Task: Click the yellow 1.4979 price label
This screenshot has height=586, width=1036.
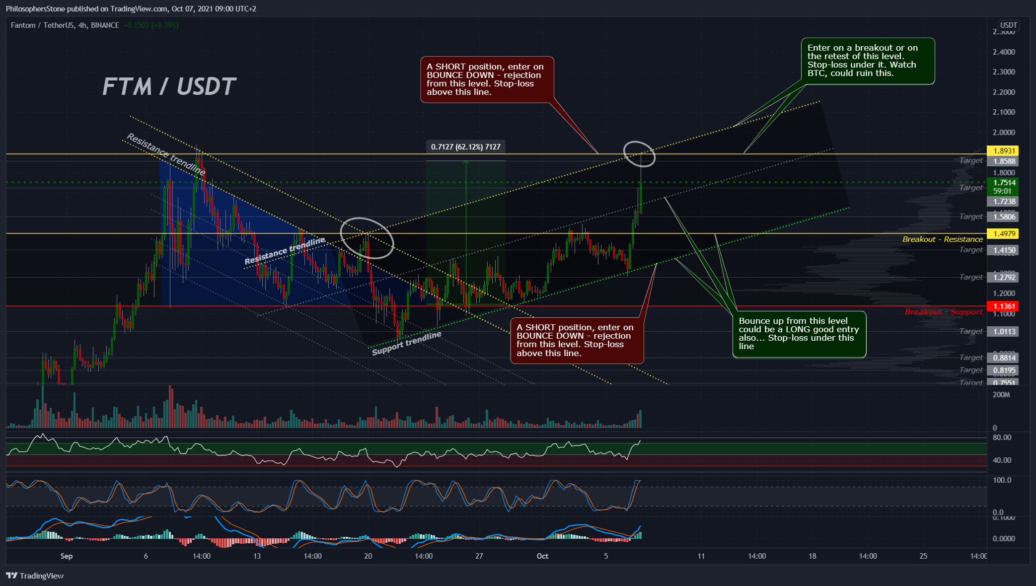Action: (1003, 233)
